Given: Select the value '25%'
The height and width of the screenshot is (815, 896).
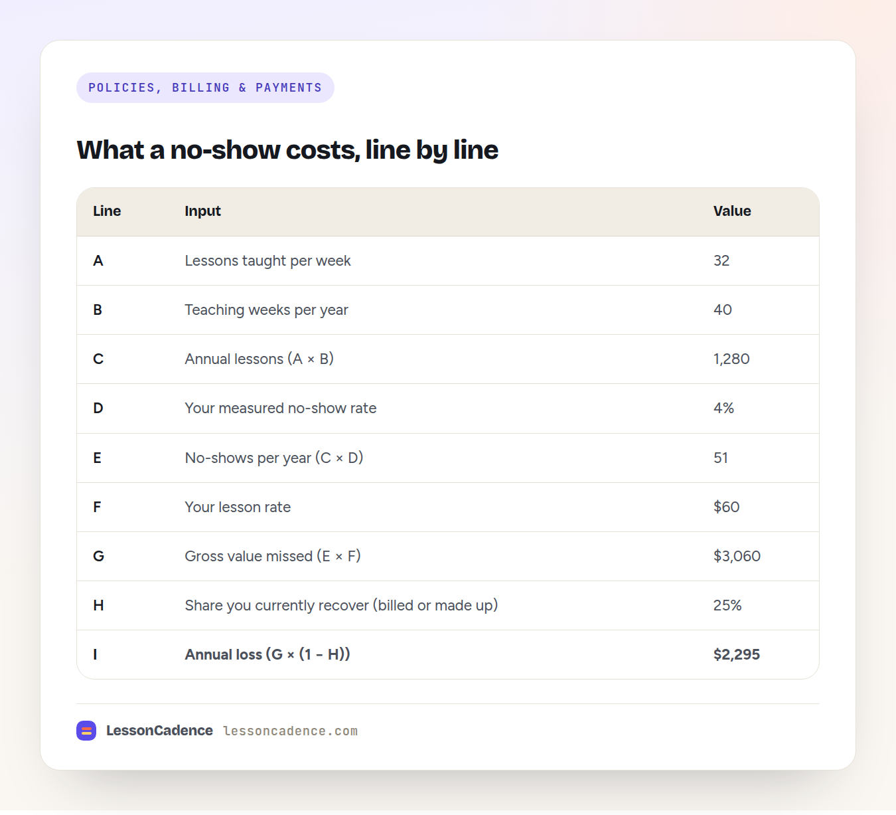Looking at the screenshot, I should (x=727, y=606).
